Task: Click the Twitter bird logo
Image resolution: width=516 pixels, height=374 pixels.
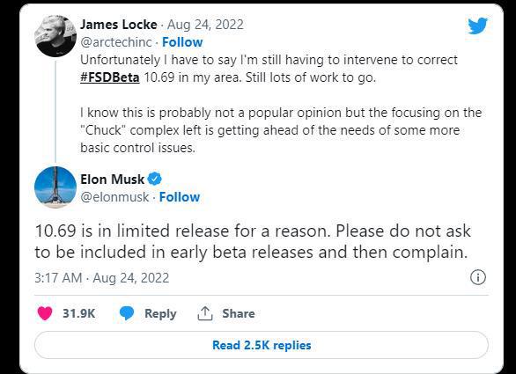Action: [477, 26]
